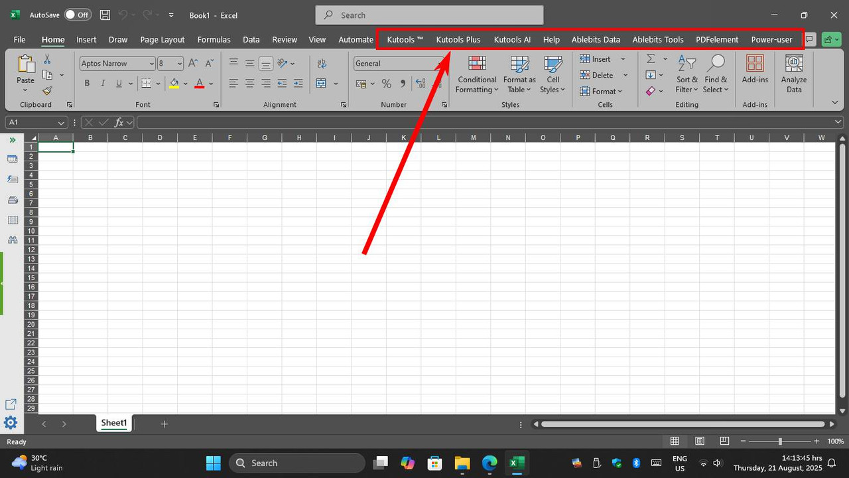Click the Delete button in Cells group

click(596, 75)
